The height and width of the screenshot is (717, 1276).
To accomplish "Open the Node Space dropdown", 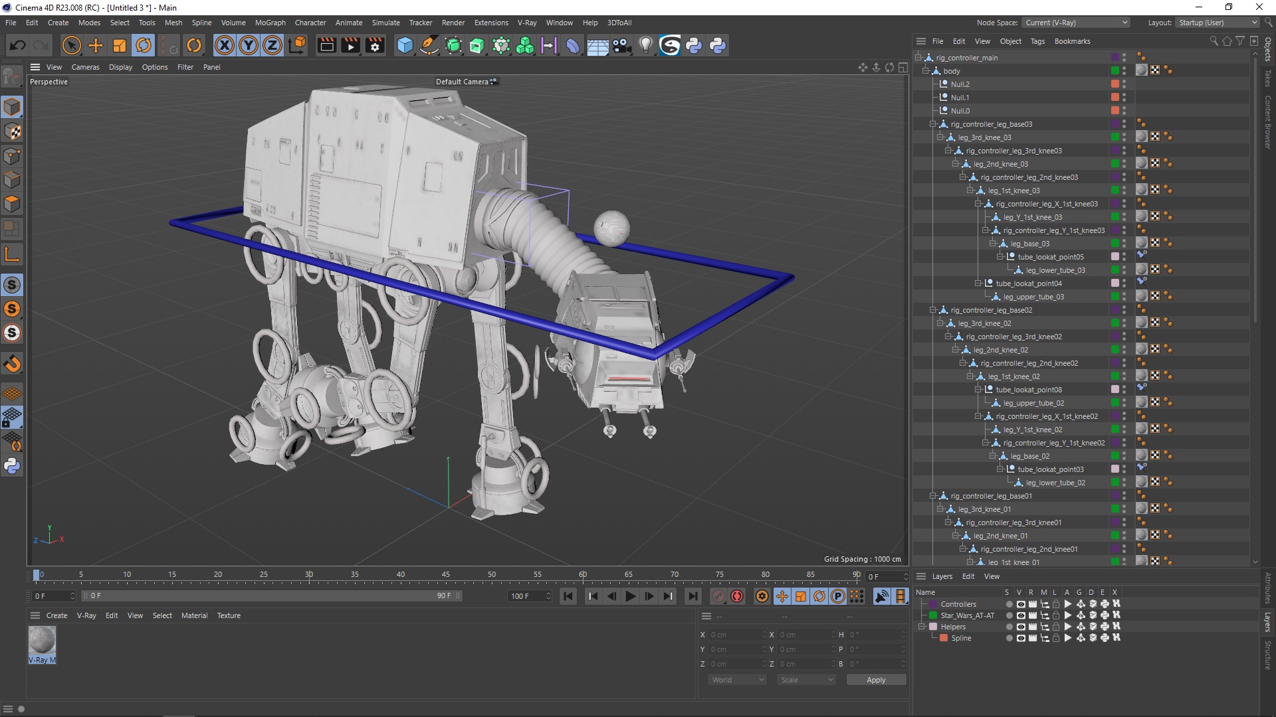I will (x=1076, y=23).
